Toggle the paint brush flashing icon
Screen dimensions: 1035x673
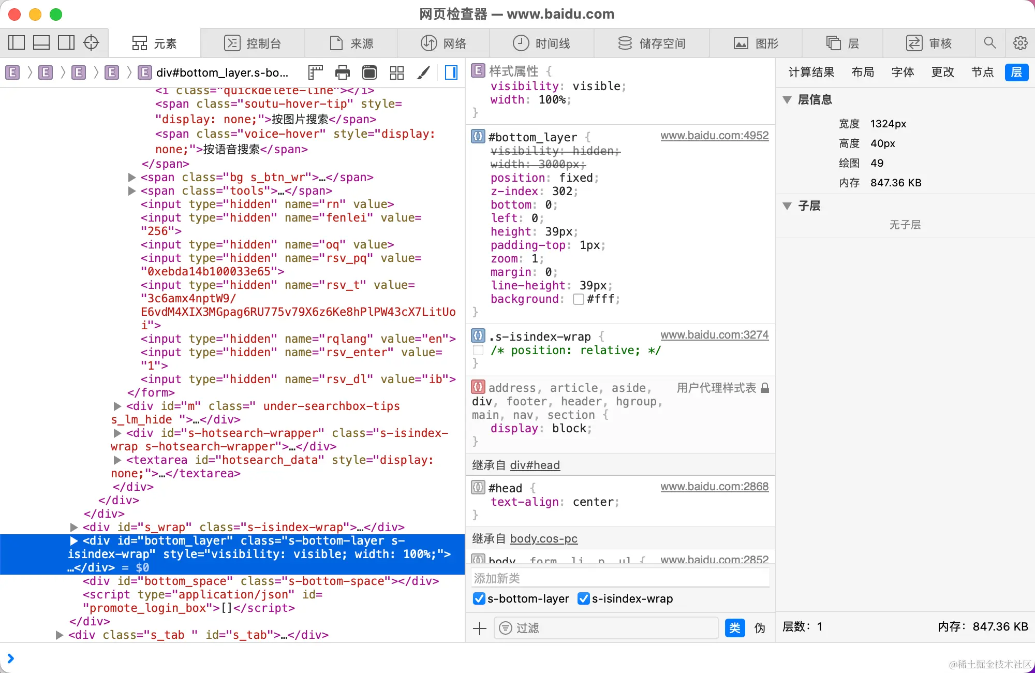click(423, 73)
